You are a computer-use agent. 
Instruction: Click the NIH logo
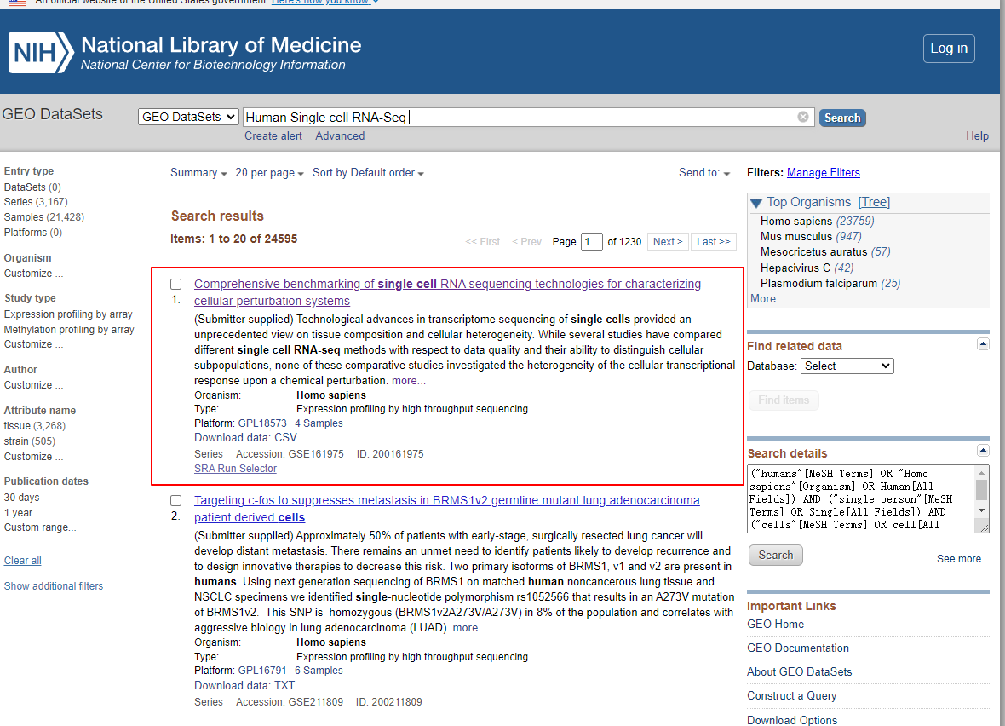(x=41, y=52)
